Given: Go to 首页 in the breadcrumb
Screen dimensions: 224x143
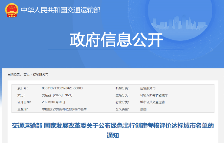Looking at the screenshot, I should tap(27, 75).
